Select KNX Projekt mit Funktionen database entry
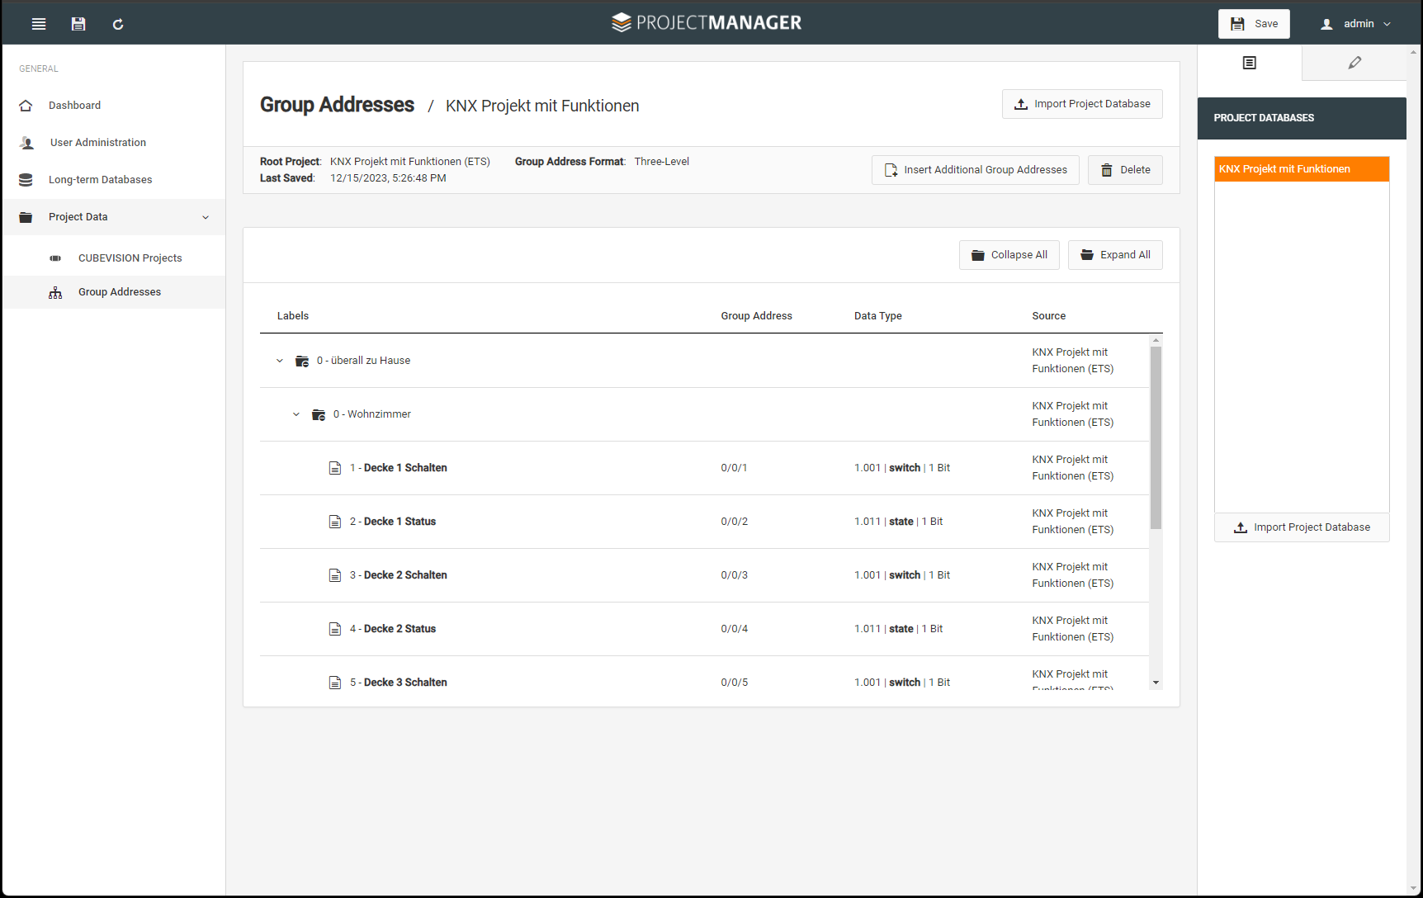The image size is (1423, 898). pyautogui.click(x=1302, y=169)
